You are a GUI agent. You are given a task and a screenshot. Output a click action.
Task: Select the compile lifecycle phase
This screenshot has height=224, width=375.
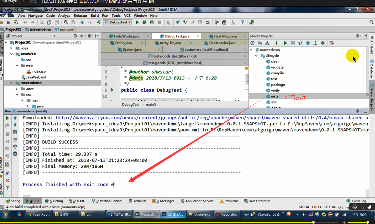pos(277,73)
